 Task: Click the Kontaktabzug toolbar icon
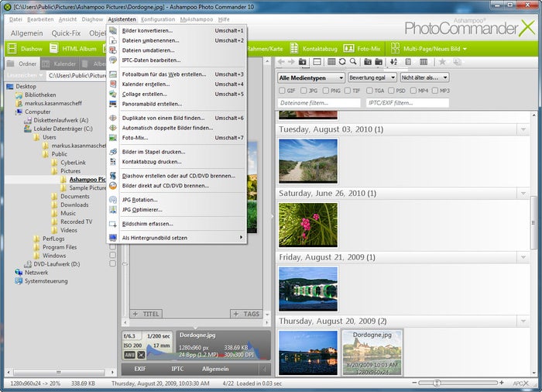(294, 48)
